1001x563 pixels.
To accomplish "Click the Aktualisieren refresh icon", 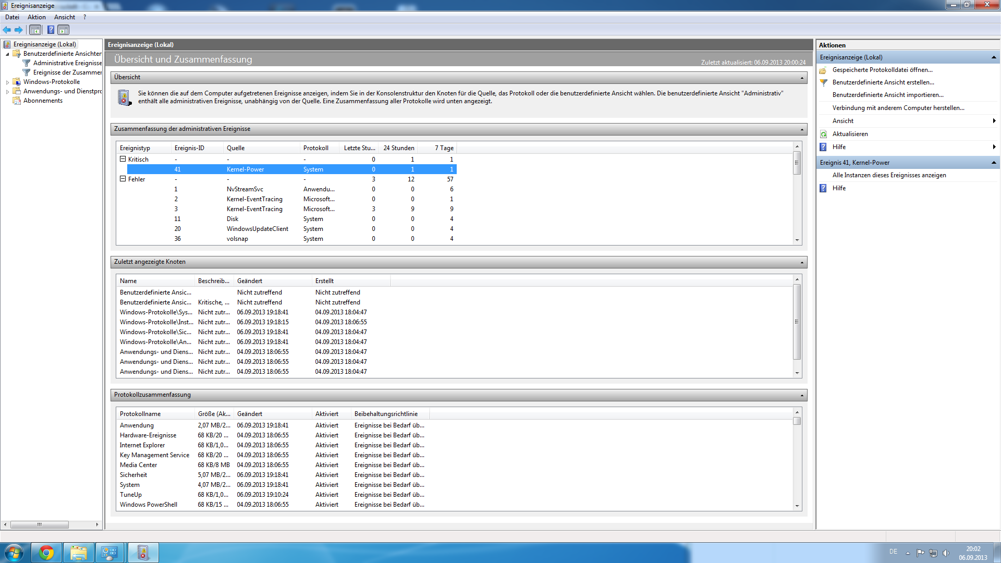I will pyautogui.click(x=824, y=134).
